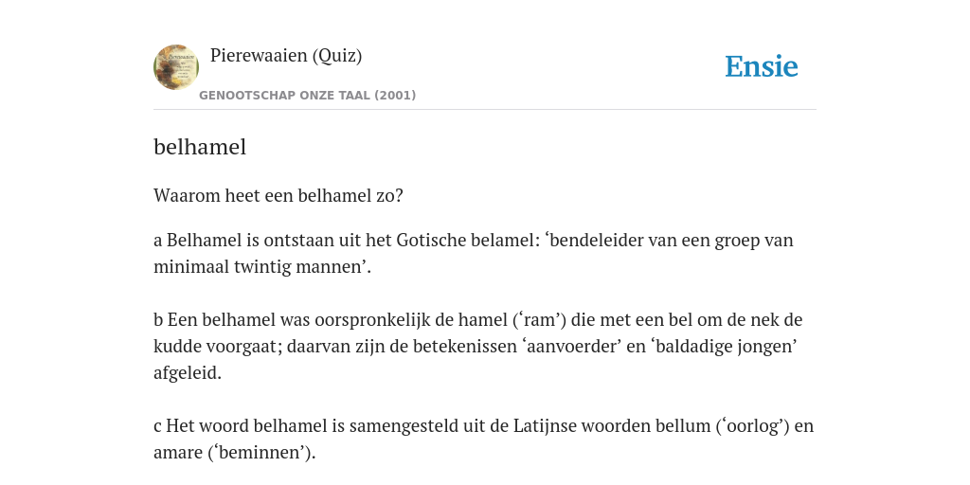Click the belhamel heading
This screenshot has width=970, height=485.
click(x=200, y=147)
